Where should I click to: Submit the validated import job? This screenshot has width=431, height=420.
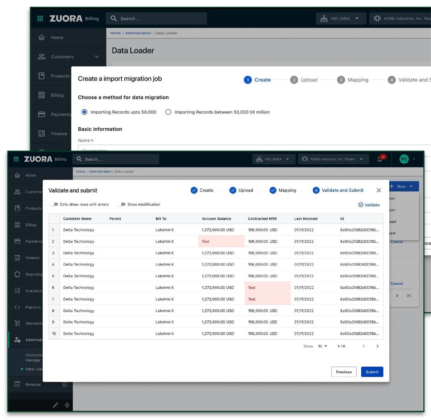(372, 372)
